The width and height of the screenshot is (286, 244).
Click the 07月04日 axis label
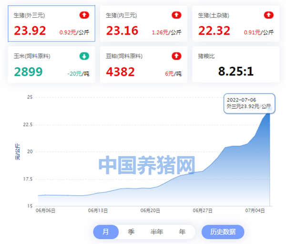tap(255, 211)
